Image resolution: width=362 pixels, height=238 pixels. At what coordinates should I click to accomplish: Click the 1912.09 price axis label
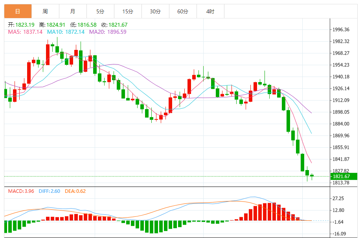pyautogui.click(x=341, y=100)
